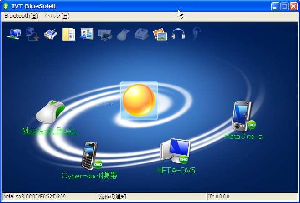Viewport: 300px width, 203px height.
Task: Open the File Transfer folder icon
Action: tap(69, 34)
